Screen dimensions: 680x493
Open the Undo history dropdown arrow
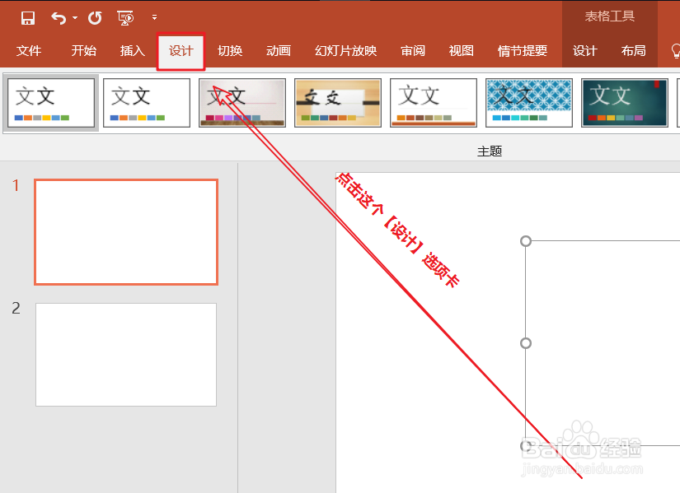[75, 18]
